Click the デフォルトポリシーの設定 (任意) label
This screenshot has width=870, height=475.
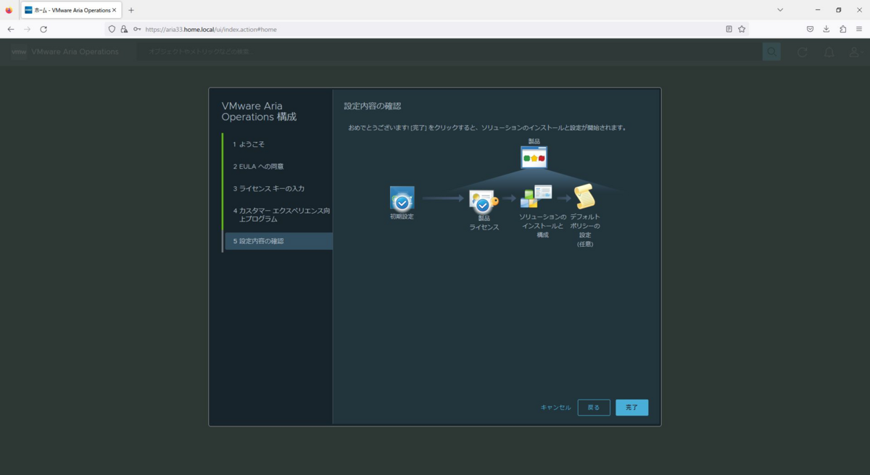pyautogui.click(x=585, y=230)
